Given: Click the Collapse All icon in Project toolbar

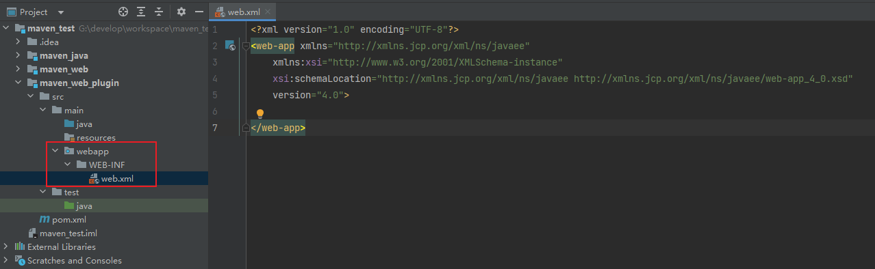Looking at the screenshot, I should [x=159, y=12].
